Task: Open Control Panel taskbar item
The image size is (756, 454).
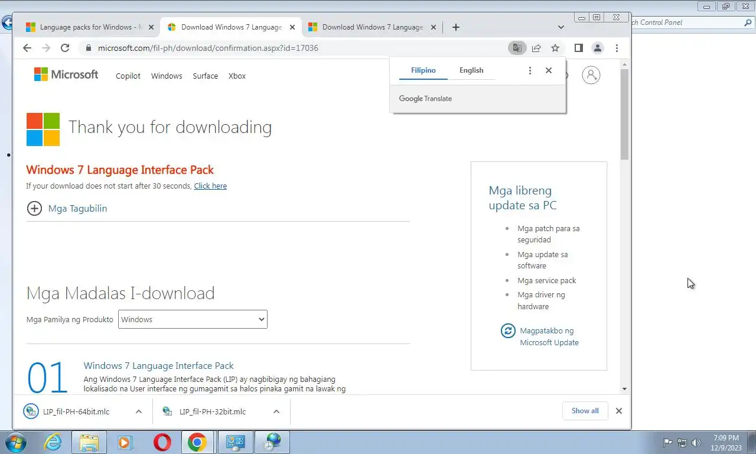Action: click(x=235, y=442)
